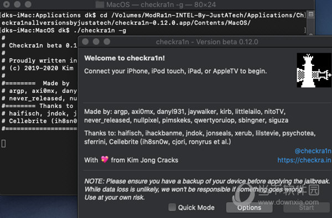This screenshot has height=218, width=332.
Task: Zoom the checkra1n window with the third title-bar button
Action: [x=107, y=41]
